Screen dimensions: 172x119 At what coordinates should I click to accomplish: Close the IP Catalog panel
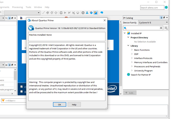(x=167, y=18)
